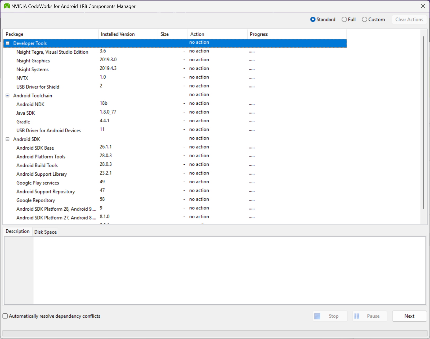
Task: Click version 2019.3.0 of Nsight Graphics
Action: (108, 59)
